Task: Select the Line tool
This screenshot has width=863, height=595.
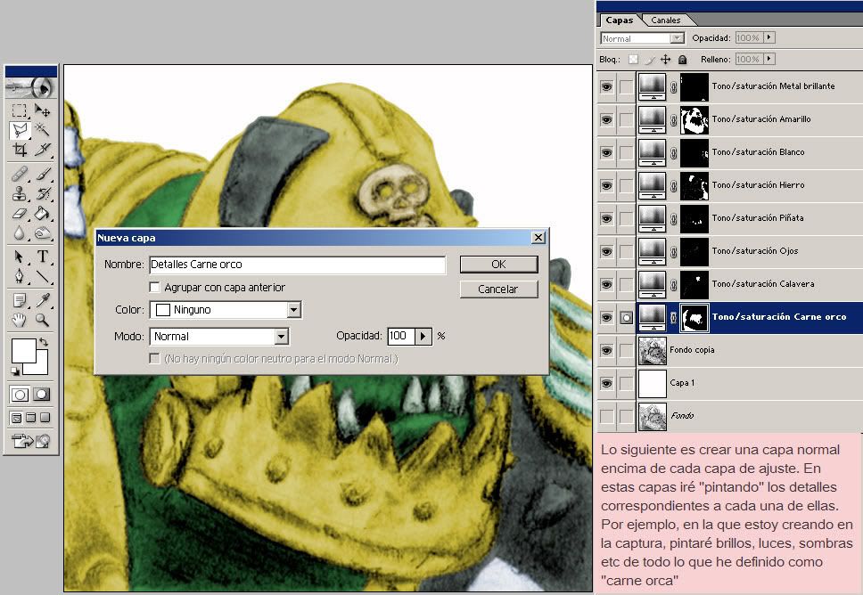Action: pos(43,276)
